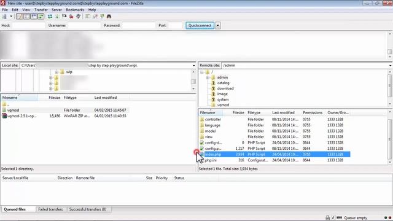Open the View menu
Viewport: 393px width, 221px height.
[26, 10]
